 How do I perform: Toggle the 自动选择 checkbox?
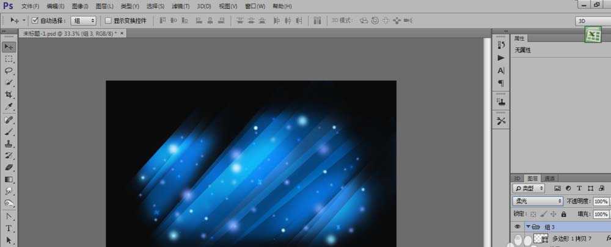[x=35, y=20]
